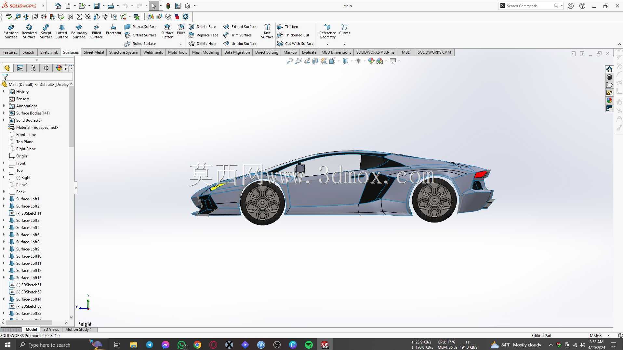Viewport: 623px width, 350px height.
Task: Expand the Annotations tree node
Action: 4,106
